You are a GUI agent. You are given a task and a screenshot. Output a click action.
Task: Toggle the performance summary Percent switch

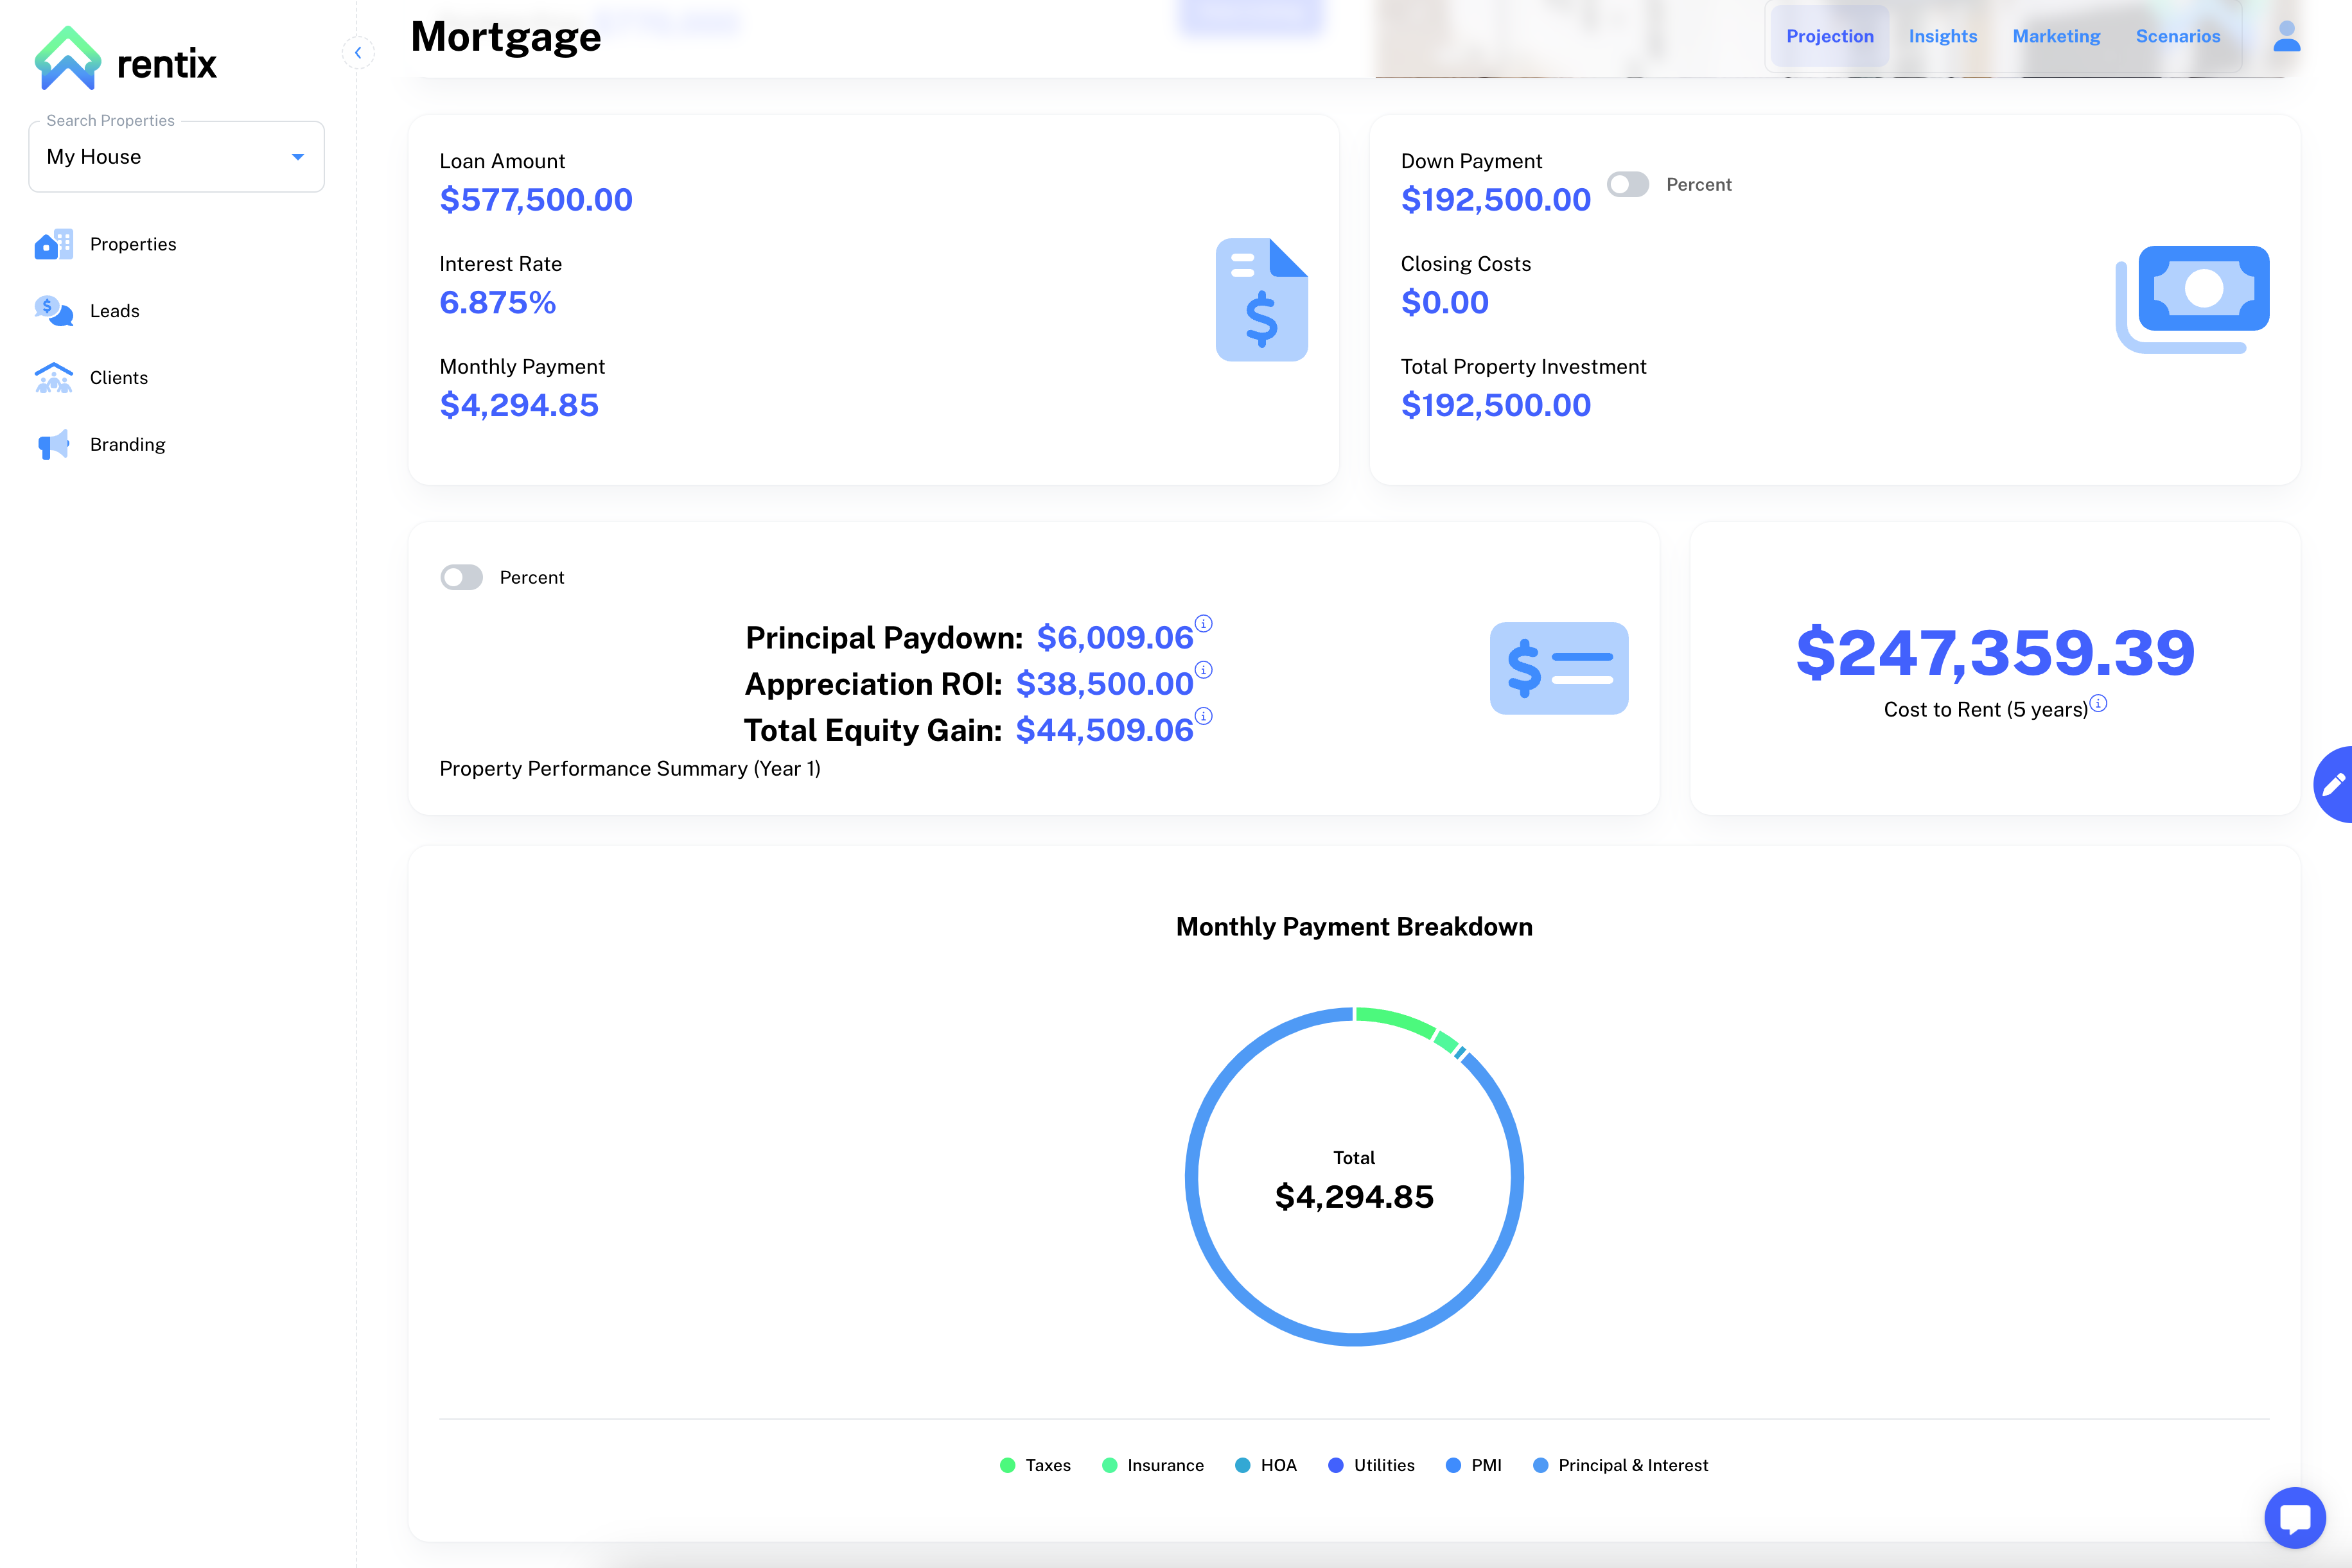(461, 577)
